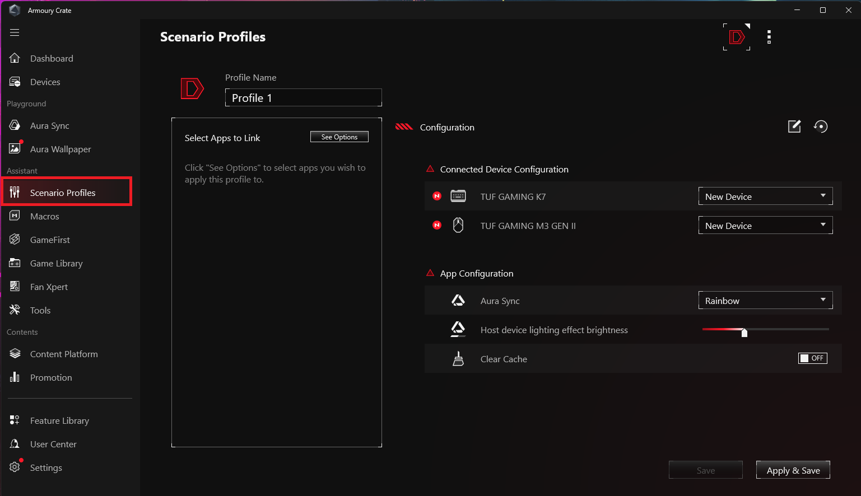The image size is (861, 496).
Task: Click into Profile Name input field
Action: click(x=304, y=97)
